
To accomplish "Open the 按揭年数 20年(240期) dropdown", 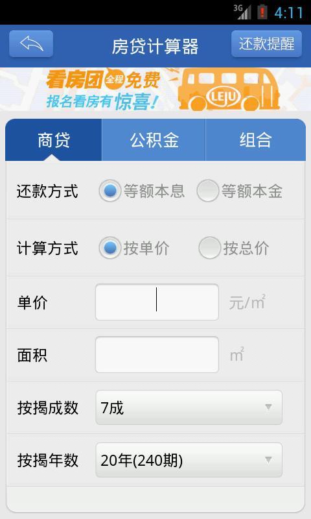I will tap(189, 460).
